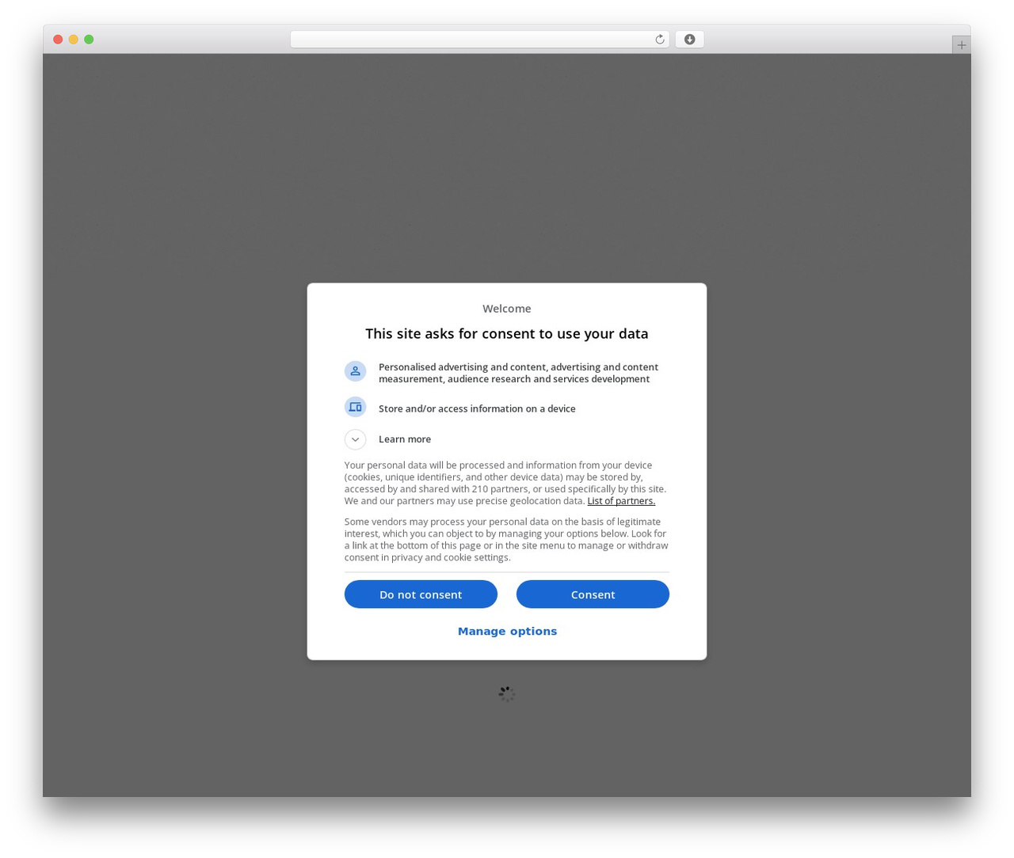Click the device icon beside Store and/or access
Image resolution: width=1014 pixels, height=858 pixels.
point(355,407)
